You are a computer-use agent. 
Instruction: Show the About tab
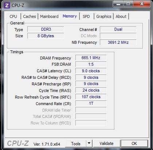pyautogui.click(x=121, y=16)
